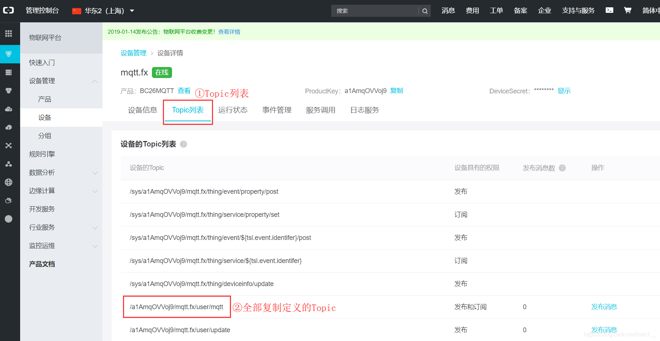Open the CloudShell terminal icon in top bar
The width and height of the screenshot is (660, 341).
609,10
